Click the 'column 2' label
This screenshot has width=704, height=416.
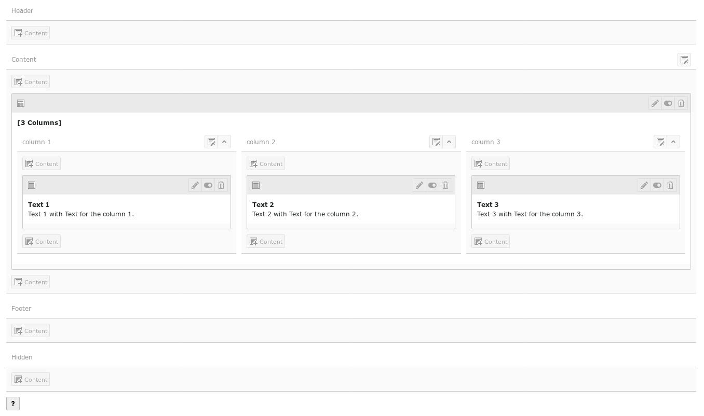[x=261, y=142]
